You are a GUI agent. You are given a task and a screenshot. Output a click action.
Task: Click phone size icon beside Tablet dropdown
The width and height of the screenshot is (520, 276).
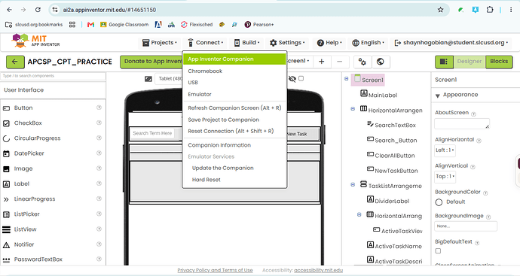(x=148, y=79)
